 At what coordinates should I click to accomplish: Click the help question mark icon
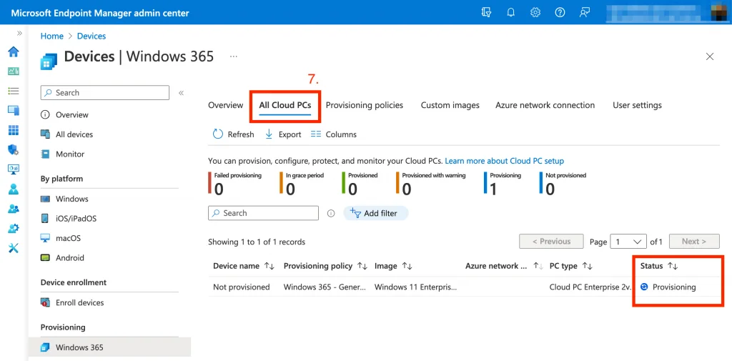(x=560, y=12)
